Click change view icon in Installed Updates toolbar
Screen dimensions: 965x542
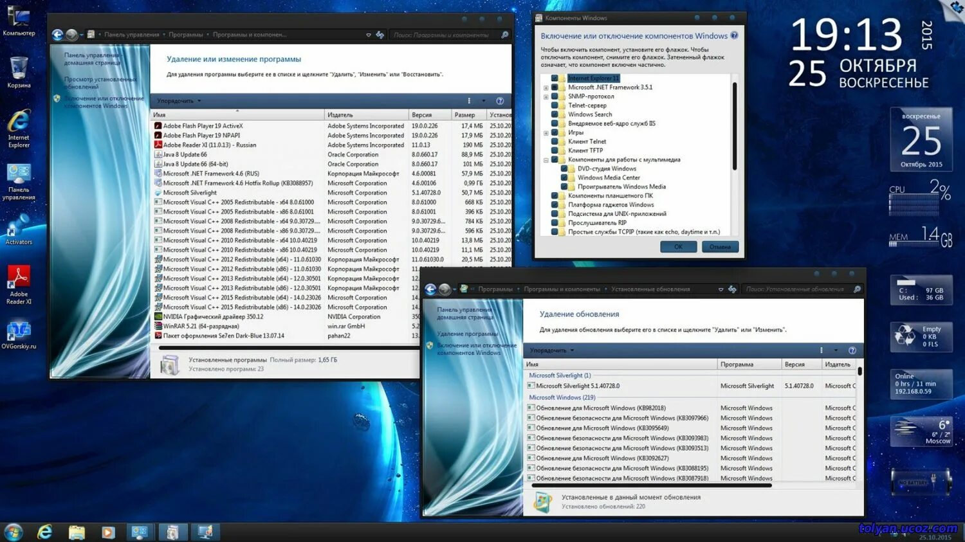(822, 350)
